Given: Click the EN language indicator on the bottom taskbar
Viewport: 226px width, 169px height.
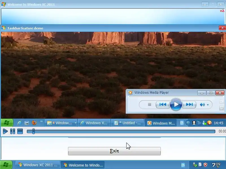Looking at the screenshot, I should [183, 165].
